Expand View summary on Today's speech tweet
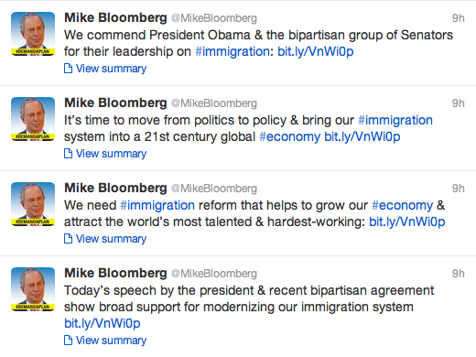Viewport: 476px width, 357px height. coord(111,341)
